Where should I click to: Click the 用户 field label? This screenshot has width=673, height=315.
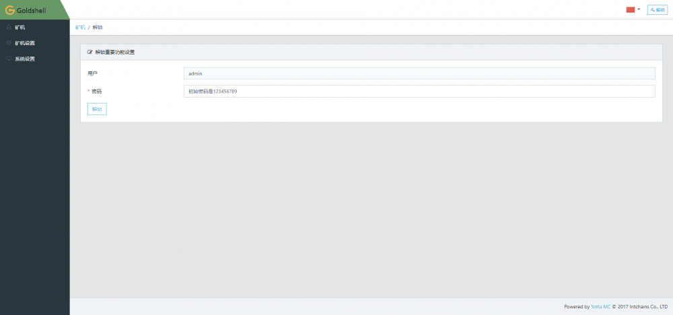pyautogui.click(x=92, y=73)
